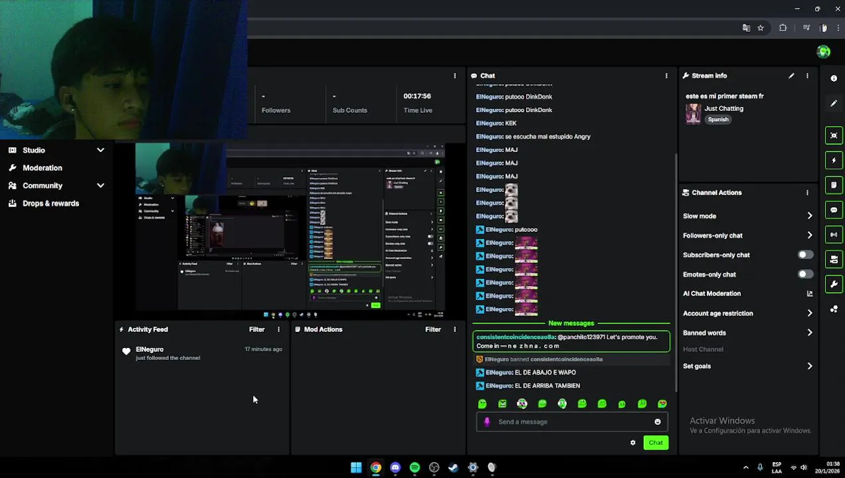Expand the Community menu chevron
Viewport: 845px width, 478px height.
pyautogui.click(x=100, y=186)
